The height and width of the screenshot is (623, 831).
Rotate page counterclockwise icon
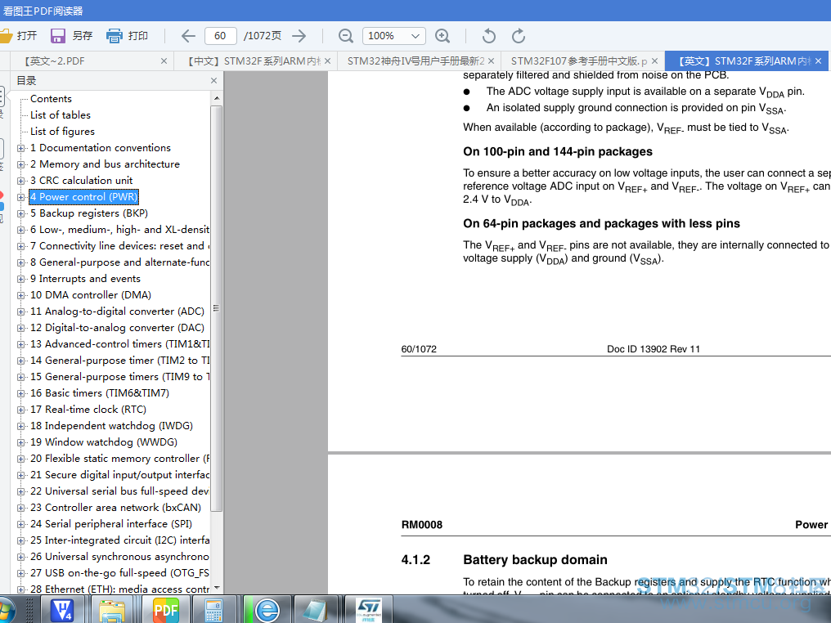488,36
